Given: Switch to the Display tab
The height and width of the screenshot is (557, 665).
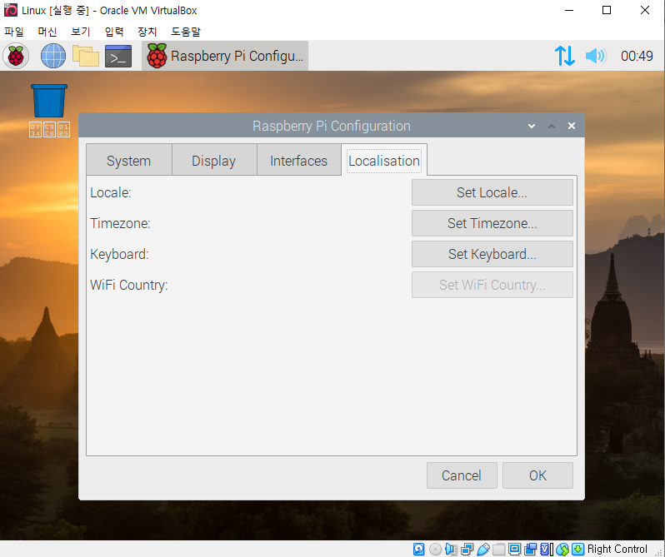Looking at the screenshot, I should [x=214, y=161].
